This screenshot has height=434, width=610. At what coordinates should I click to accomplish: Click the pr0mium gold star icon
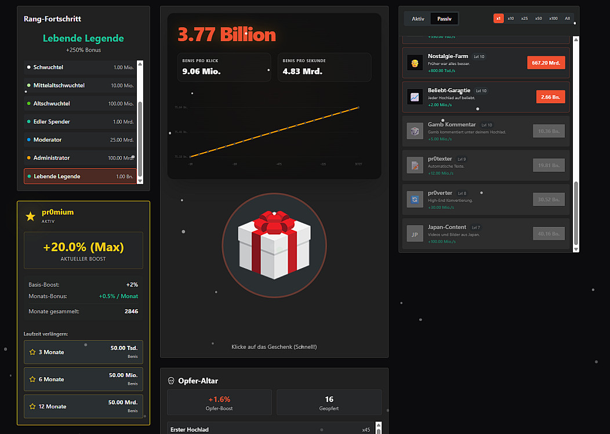tap(31, 216)
